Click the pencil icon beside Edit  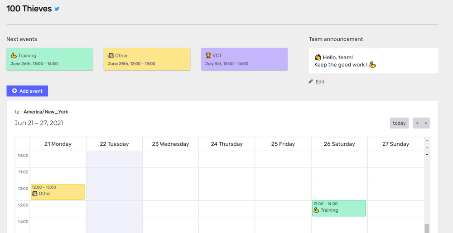311,81
